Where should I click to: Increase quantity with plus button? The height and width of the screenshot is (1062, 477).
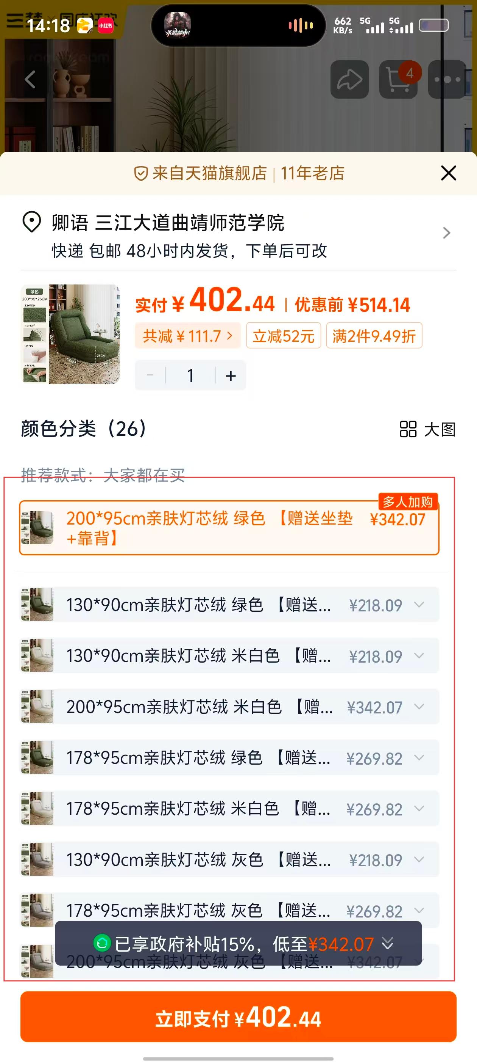tap(231, 375)
